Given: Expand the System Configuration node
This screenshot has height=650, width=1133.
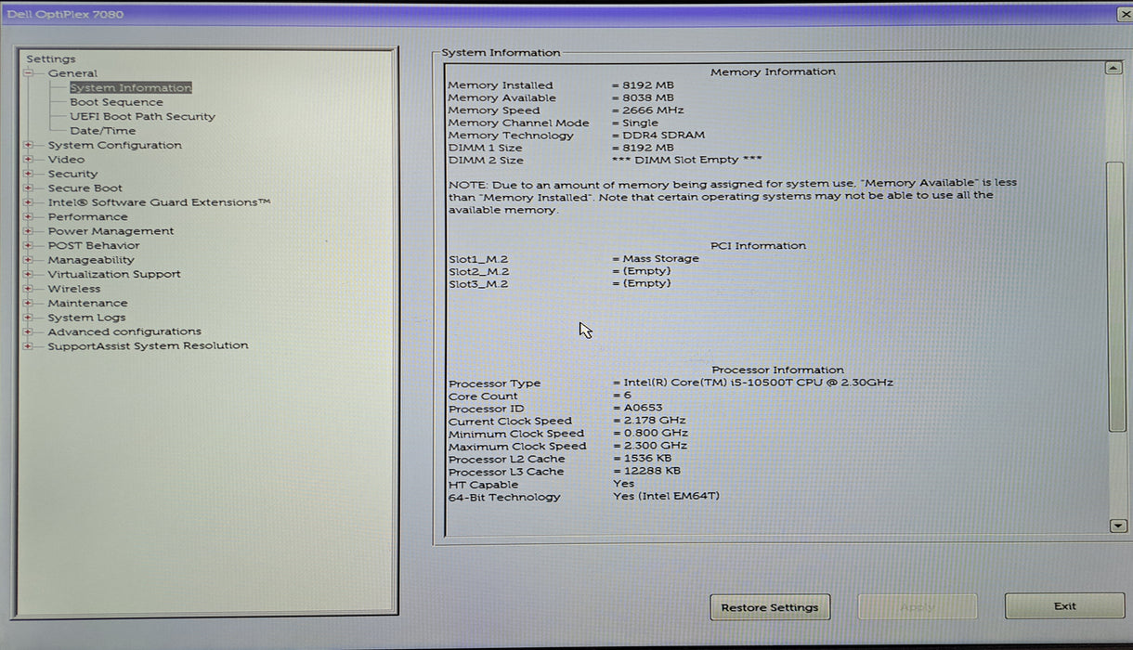Looking at the screenshot, I should [29, 145].
